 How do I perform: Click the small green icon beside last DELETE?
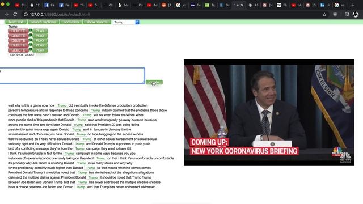pos(31,49)
